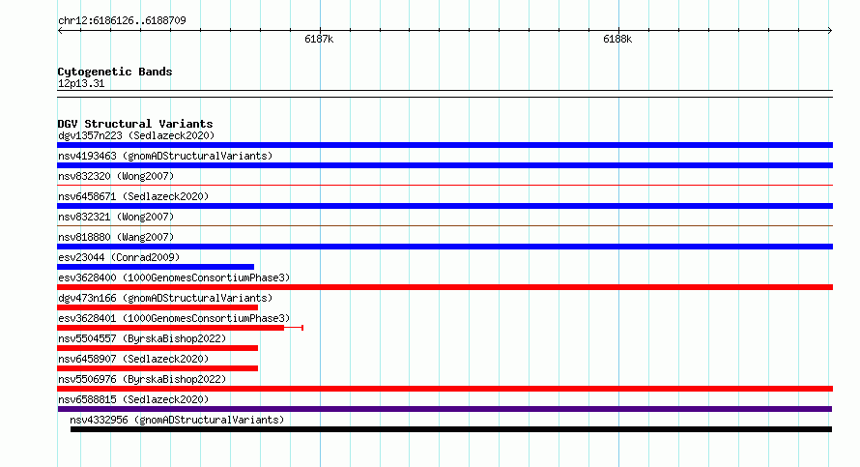Select dgv473n166 (gnomADStructuralVariants) label
The width and height of the screenshot is (860, 467).
click(165, 298)
